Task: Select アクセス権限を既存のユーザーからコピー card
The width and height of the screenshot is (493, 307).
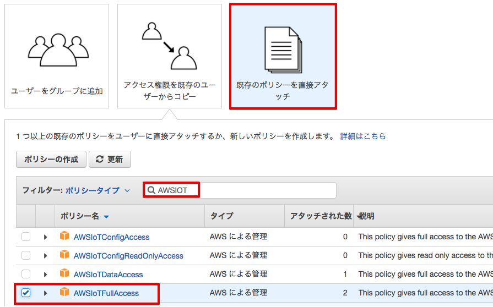Action: coord(170,56)
